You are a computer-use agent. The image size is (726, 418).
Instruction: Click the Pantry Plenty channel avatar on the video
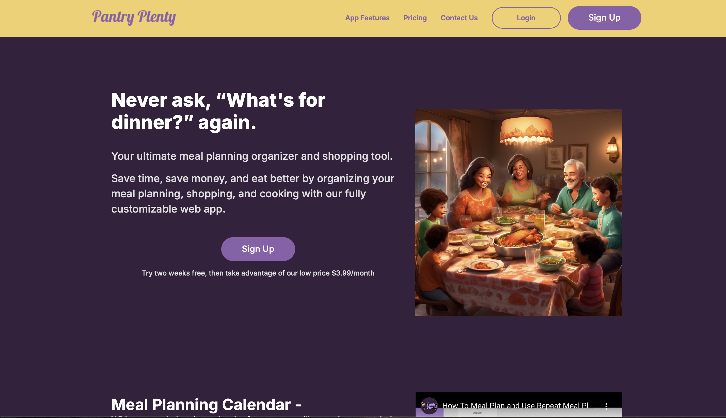[429, 406]
